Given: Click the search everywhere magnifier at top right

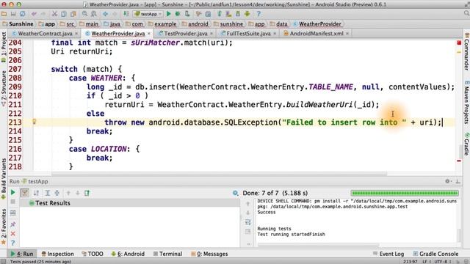Looking at the screenshot, I should tap(466, 13).
